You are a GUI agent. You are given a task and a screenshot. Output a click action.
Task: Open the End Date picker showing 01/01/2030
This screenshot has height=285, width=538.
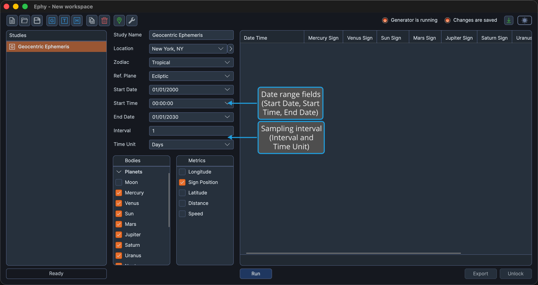(x=191, y=117)
